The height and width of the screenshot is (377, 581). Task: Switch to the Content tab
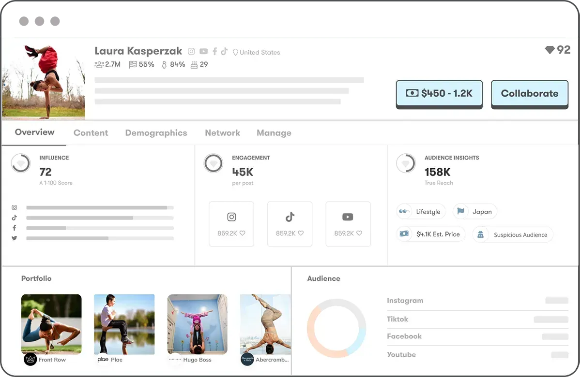(91, 133)
